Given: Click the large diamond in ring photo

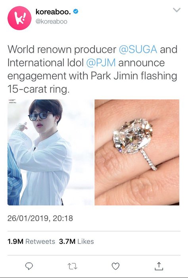Looking at the screenshot, I should click(133, 136).
